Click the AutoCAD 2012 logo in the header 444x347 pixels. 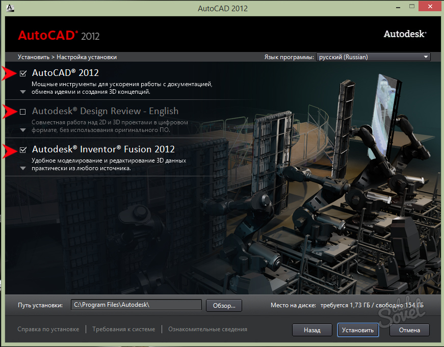[59, 36]
